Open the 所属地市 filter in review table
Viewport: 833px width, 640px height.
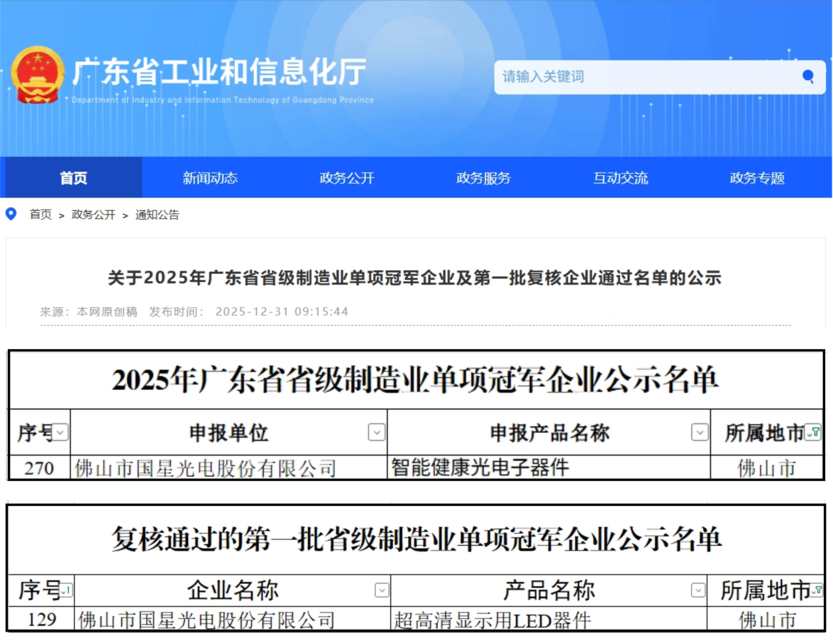(818, 591)
